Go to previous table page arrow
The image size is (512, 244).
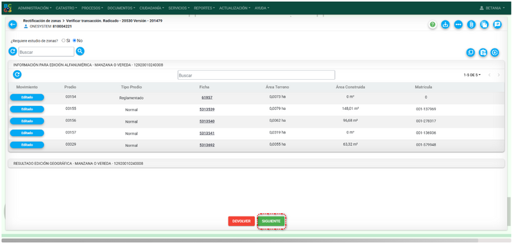(x=490, y=75)
